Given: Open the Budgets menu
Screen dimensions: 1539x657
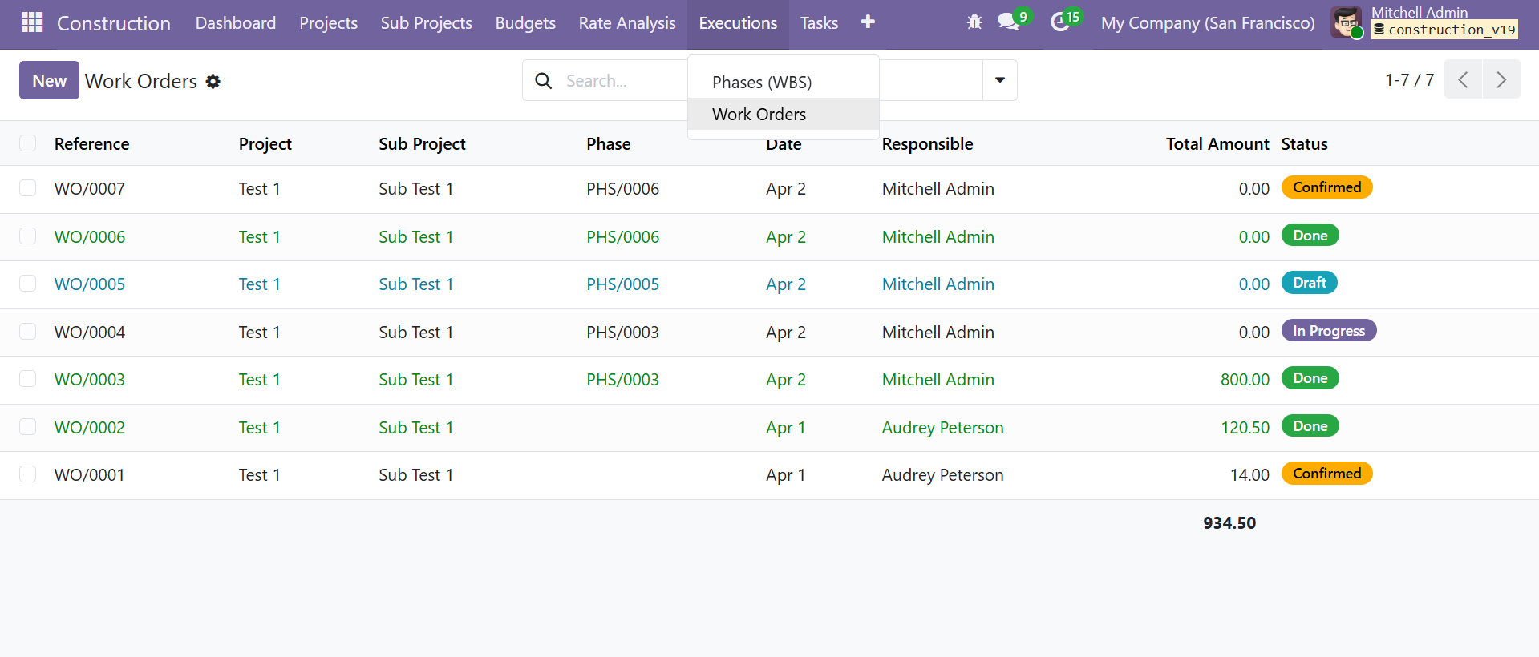Looking at the screenshot, I should pos(525,23).
